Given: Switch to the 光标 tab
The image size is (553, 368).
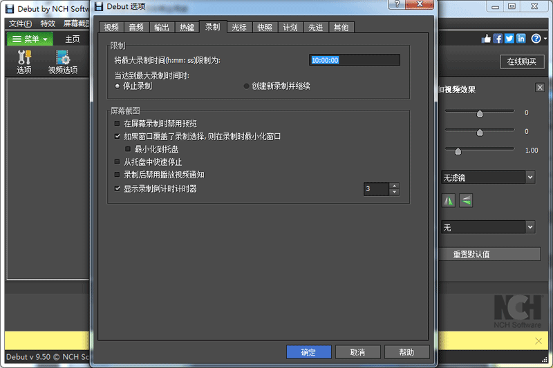Looking at the screenshot, I should pyautogui.click(x=239, y=28).
